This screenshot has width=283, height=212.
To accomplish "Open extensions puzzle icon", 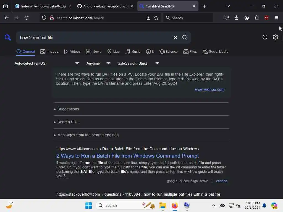I will click(256, 18).
